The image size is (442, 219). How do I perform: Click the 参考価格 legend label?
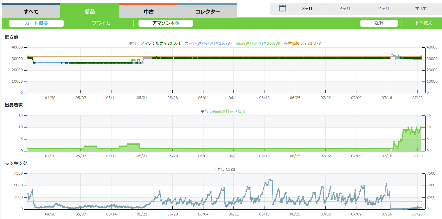click(302, 43)
